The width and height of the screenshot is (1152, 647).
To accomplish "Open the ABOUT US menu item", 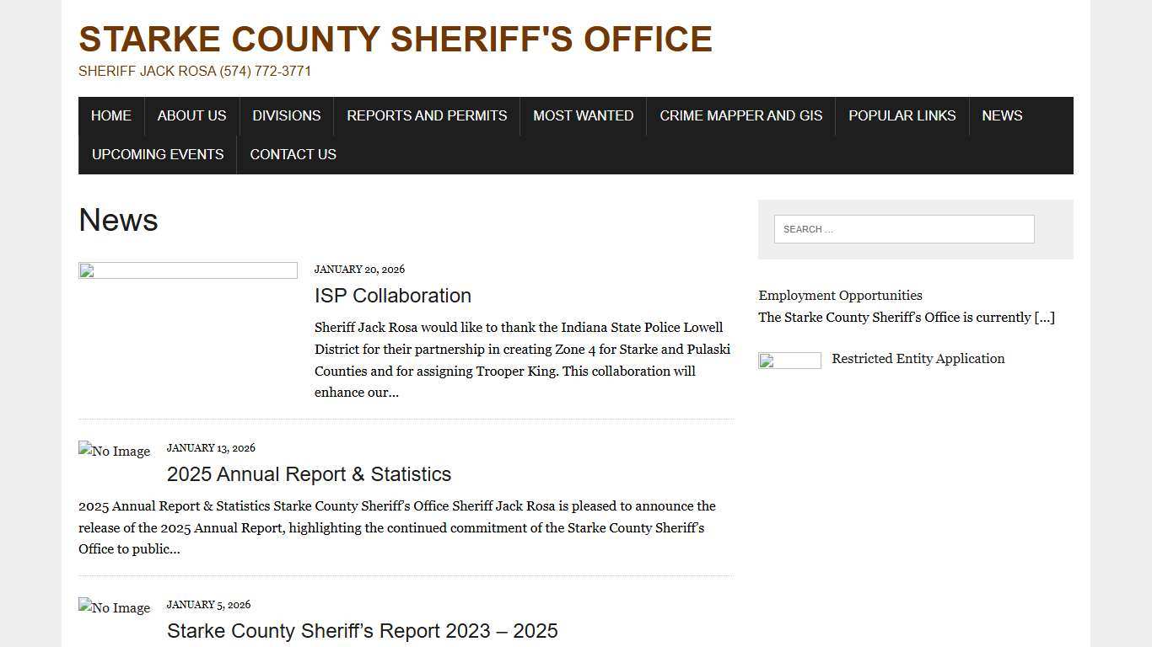I will point(191,115).
